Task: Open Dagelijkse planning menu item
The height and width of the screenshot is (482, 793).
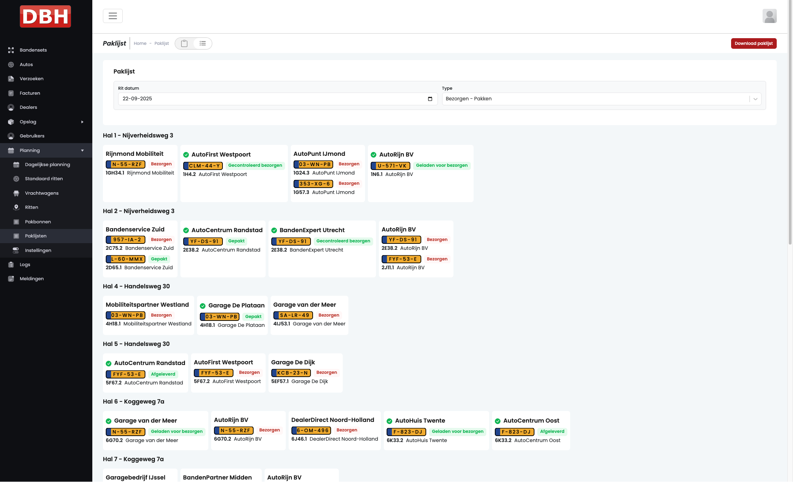Action: pos(47,165)
